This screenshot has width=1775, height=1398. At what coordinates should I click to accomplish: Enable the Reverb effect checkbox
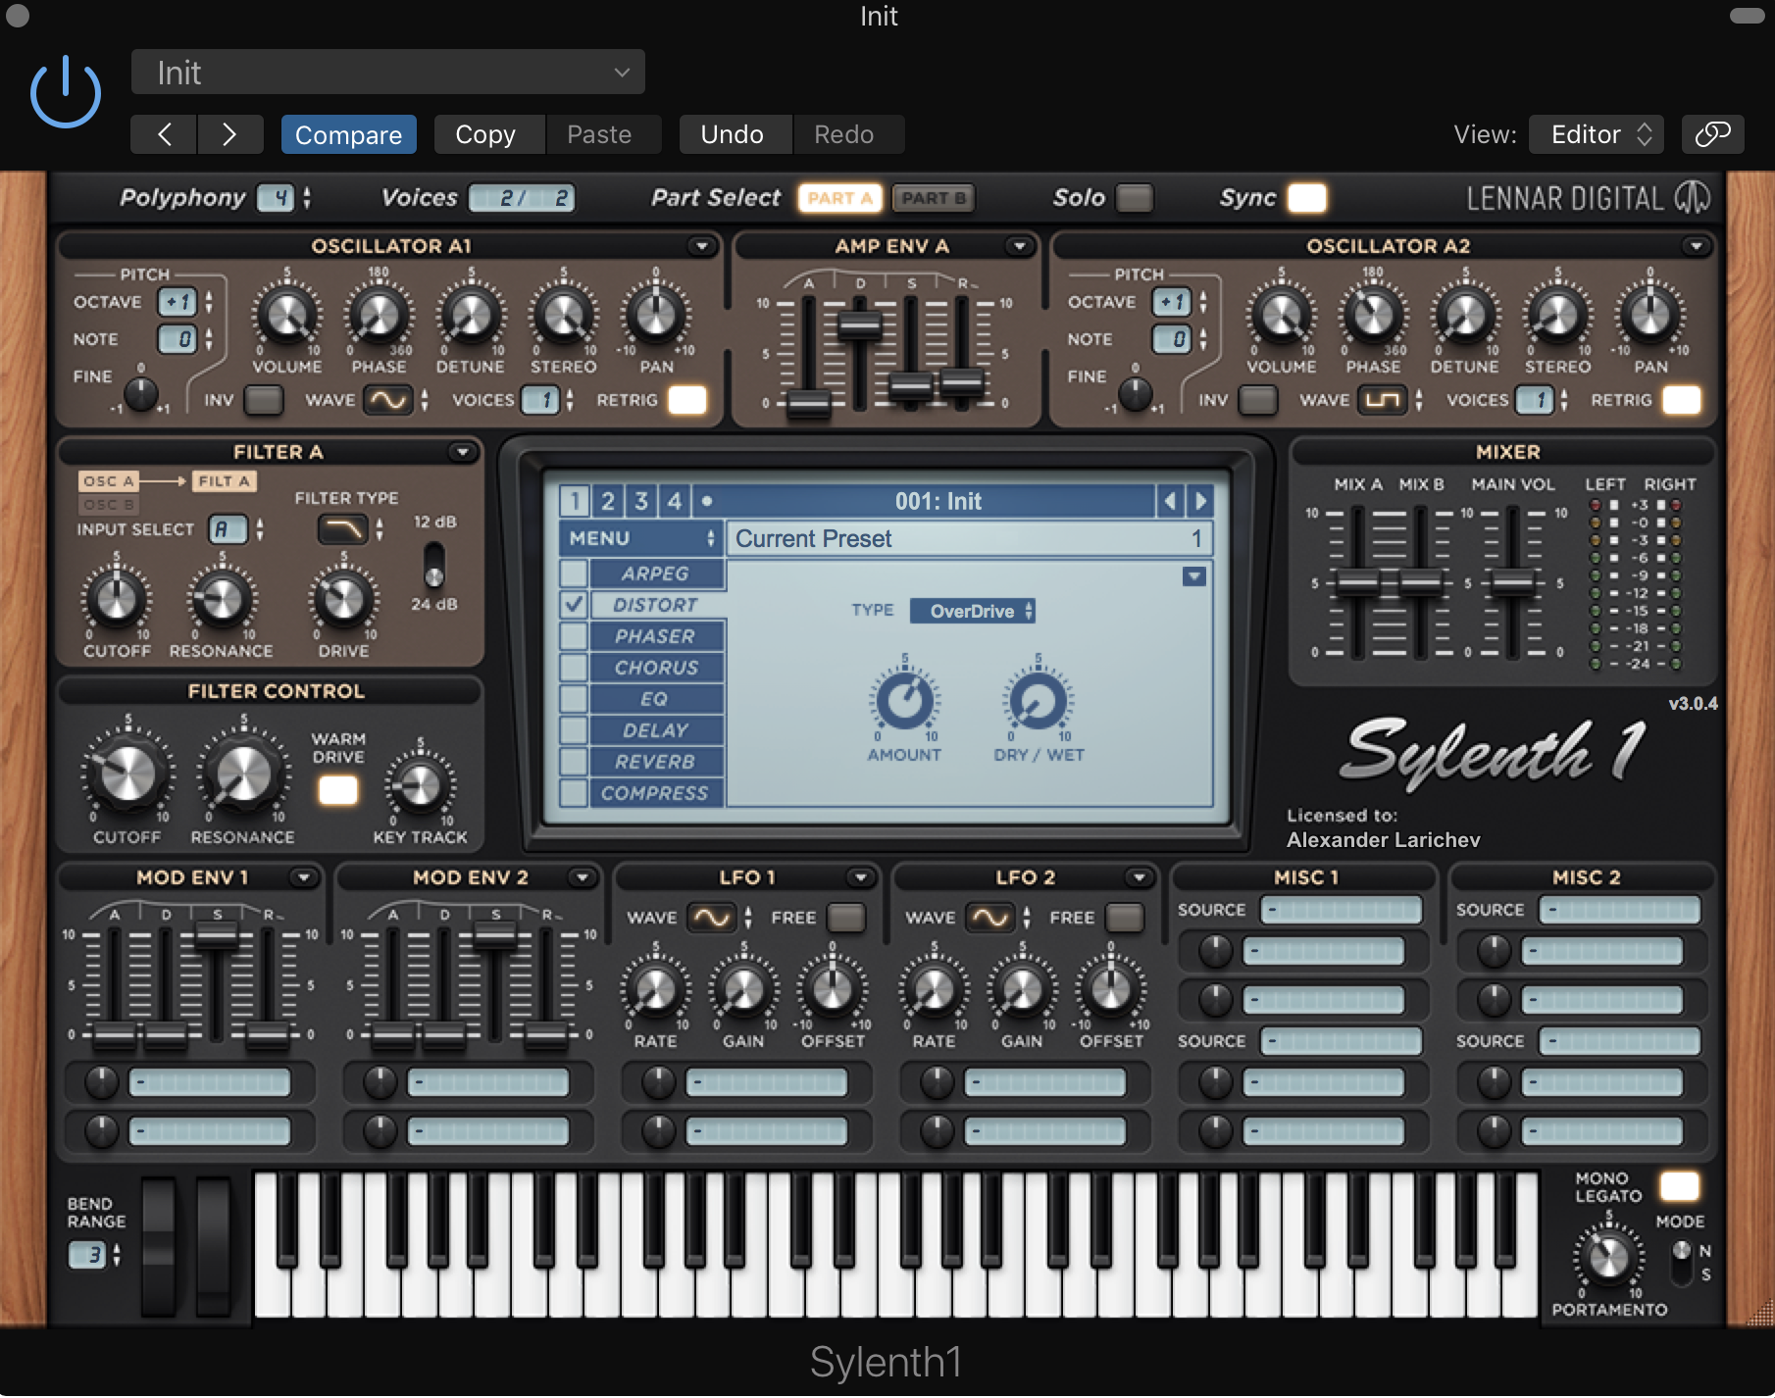575,762
